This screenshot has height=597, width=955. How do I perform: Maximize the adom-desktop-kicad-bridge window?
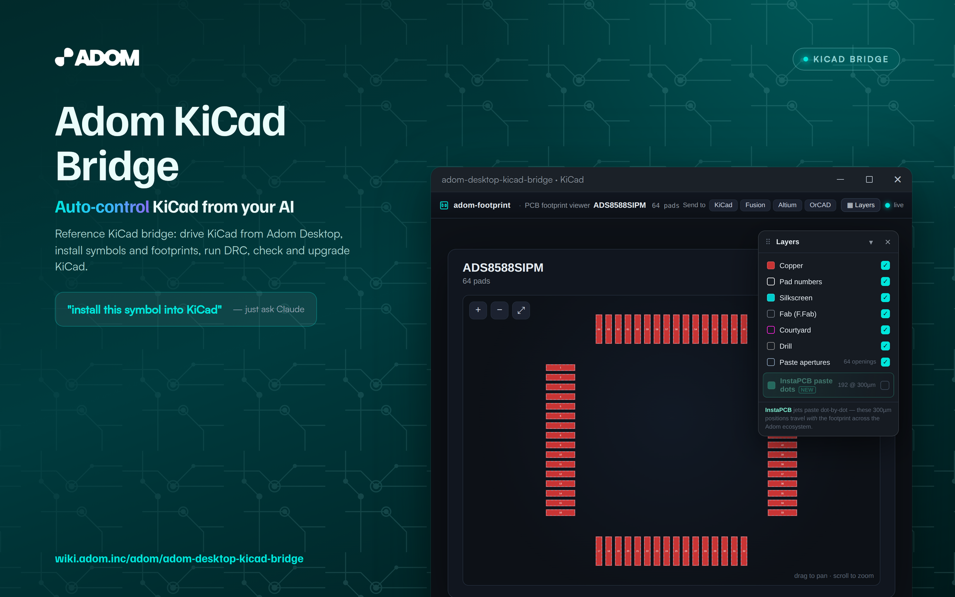pyautogui.click(x=869, y=180)
